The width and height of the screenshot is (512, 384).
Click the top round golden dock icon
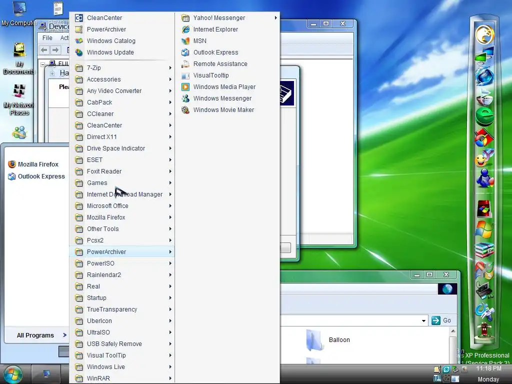point(484,34)
